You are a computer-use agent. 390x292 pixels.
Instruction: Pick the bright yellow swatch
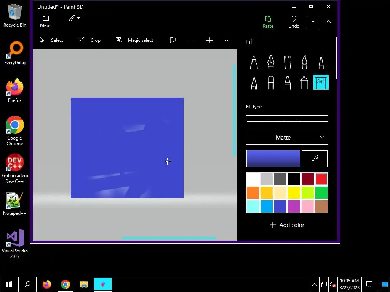point(294,193)
